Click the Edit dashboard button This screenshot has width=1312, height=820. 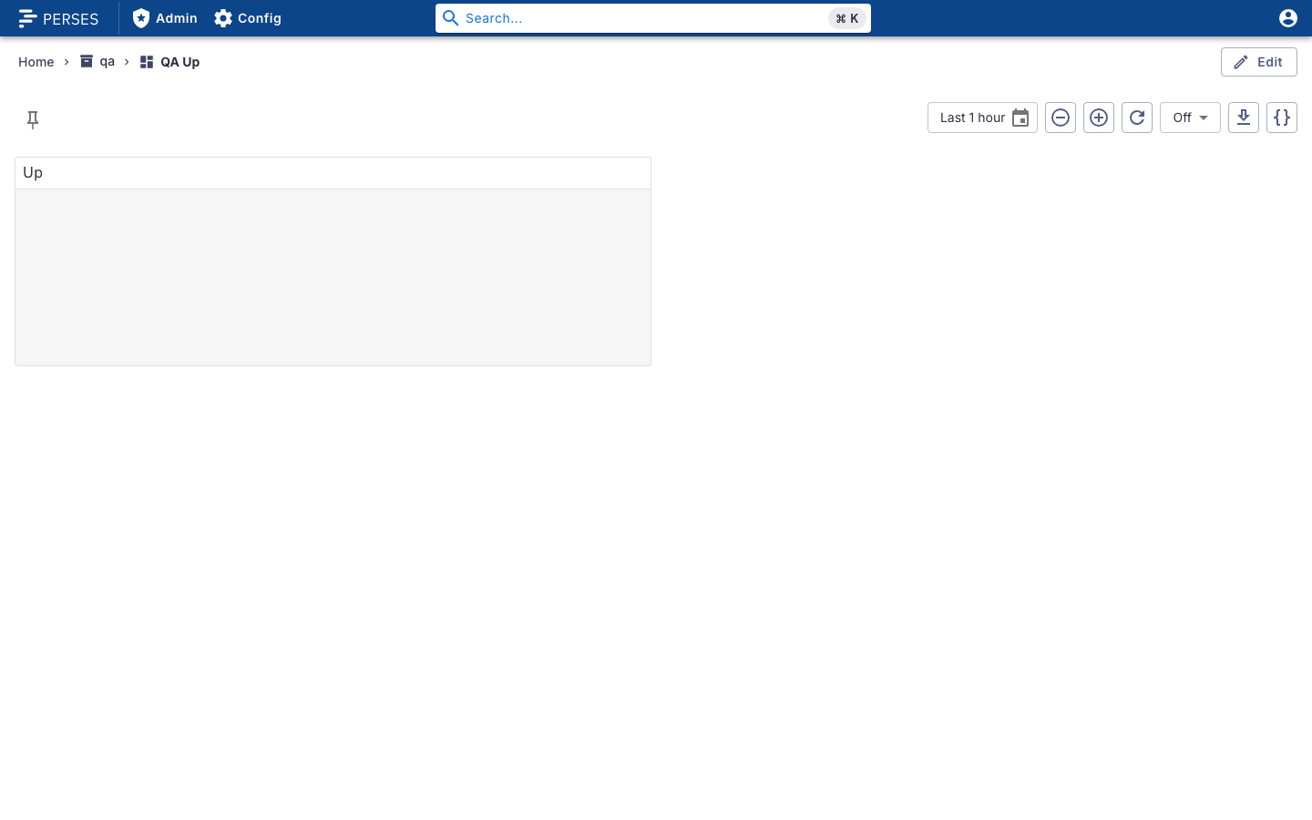click(1259, 62)
